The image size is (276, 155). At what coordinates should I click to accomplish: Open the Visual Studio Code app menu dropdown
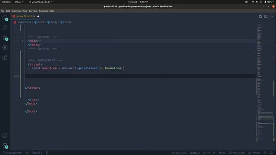[40, 2]
